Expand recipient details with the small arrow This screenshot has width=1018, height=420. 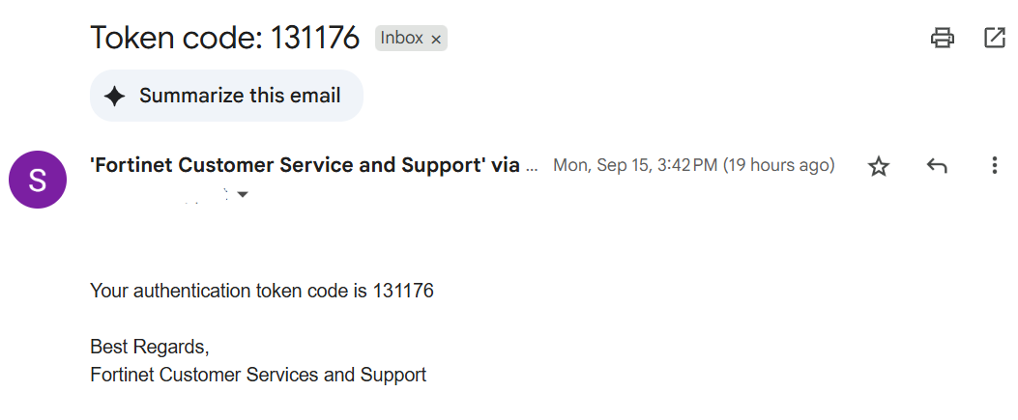(243, 194)
